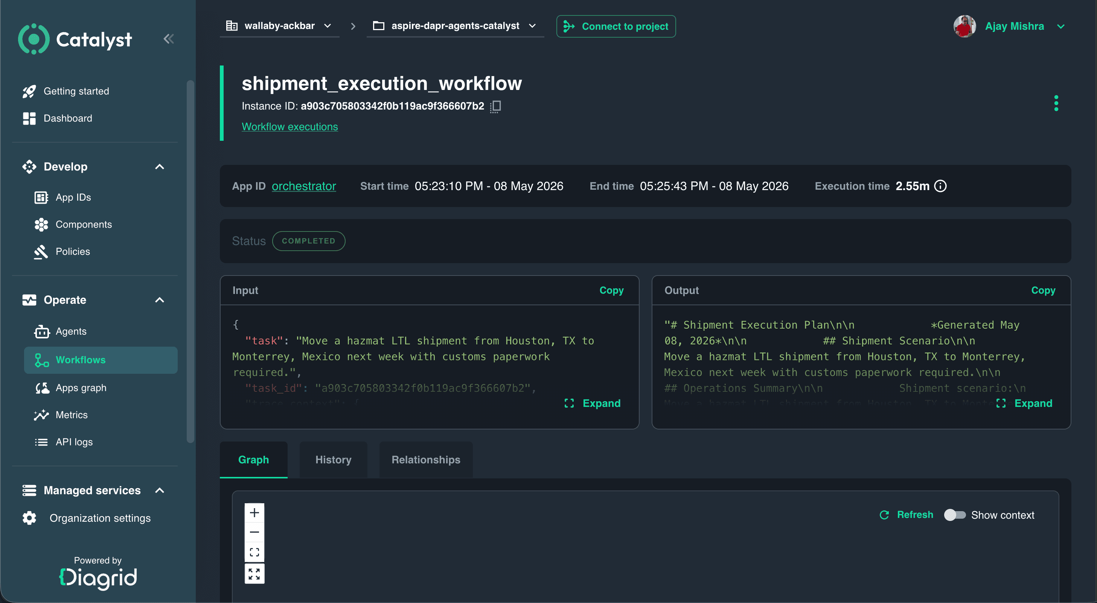
Task: Follow the Workflow executions link
Action: point(290,127)
